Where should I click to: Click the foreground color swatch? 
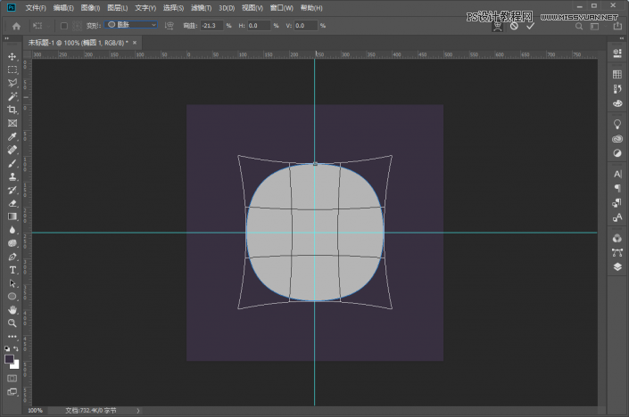coord(9,359)
